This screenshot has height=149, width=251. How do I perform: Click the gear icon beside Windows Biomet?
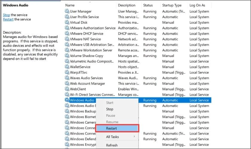click(x=67, y=117)
